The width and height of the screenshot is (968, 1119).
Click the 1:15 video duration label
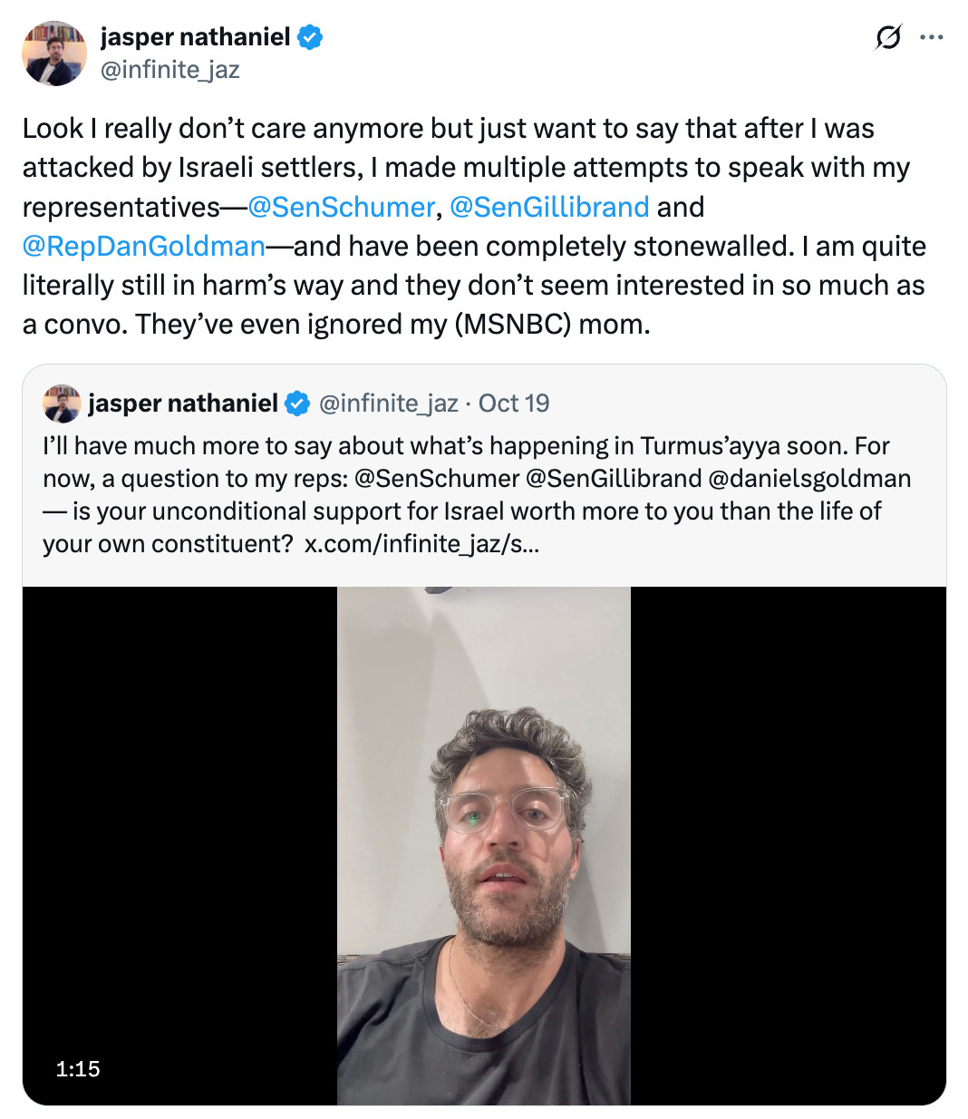[x=78, y=1069]
